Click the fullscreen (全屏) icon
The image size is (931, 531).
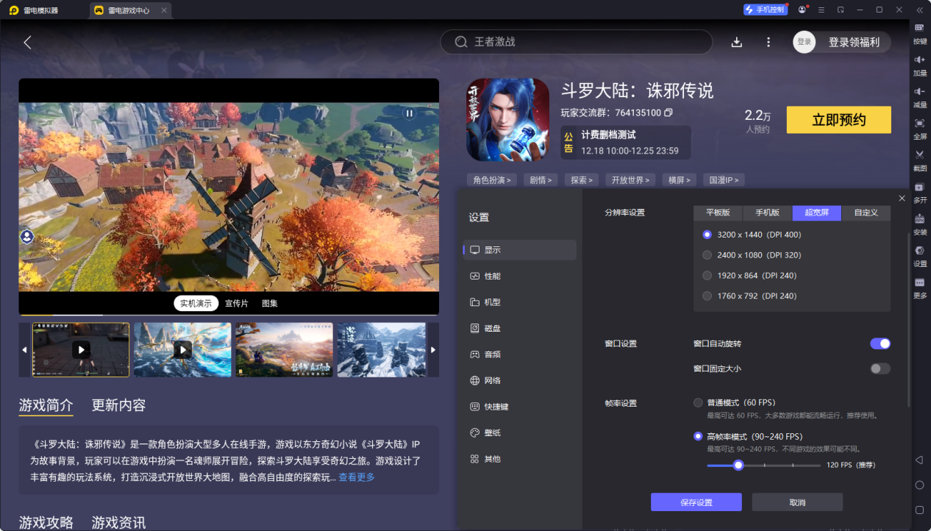[x=919, y=124]
